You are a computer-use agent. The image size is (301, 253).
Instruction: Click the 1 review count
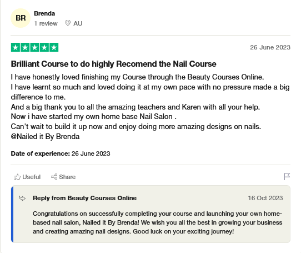click(46, 23)
